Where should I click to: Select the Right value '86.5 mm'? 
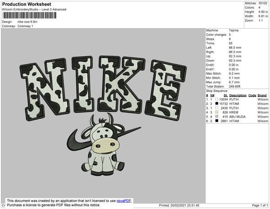coord(235,52)
